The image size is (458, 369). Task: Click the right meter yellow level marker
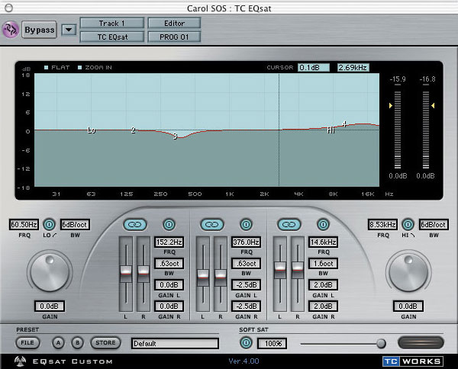[x=433, y=106]
